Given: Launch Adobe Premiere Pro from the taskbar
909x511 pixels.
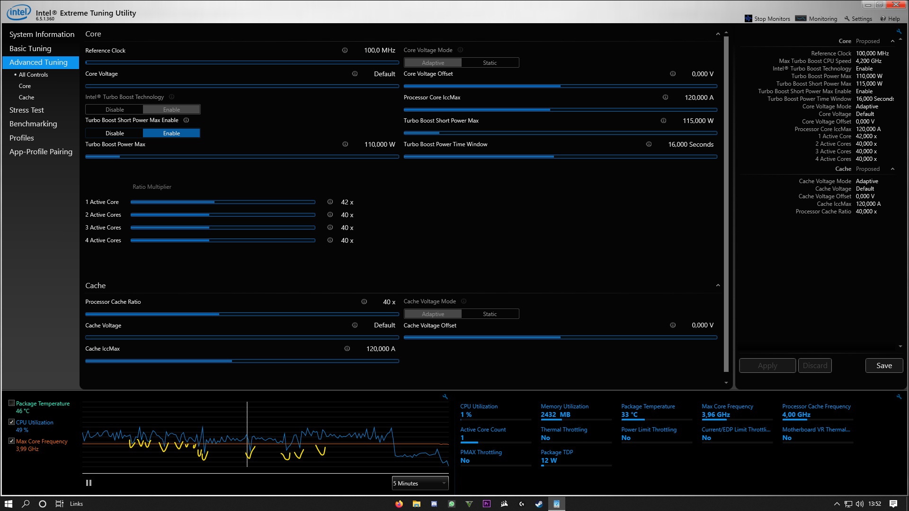Looking at the screenshot, I should [486, 503].
